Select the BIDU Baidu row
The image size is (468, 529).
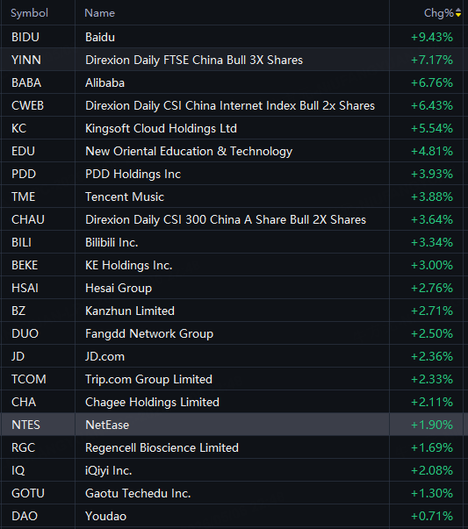(x=232, y=37)
